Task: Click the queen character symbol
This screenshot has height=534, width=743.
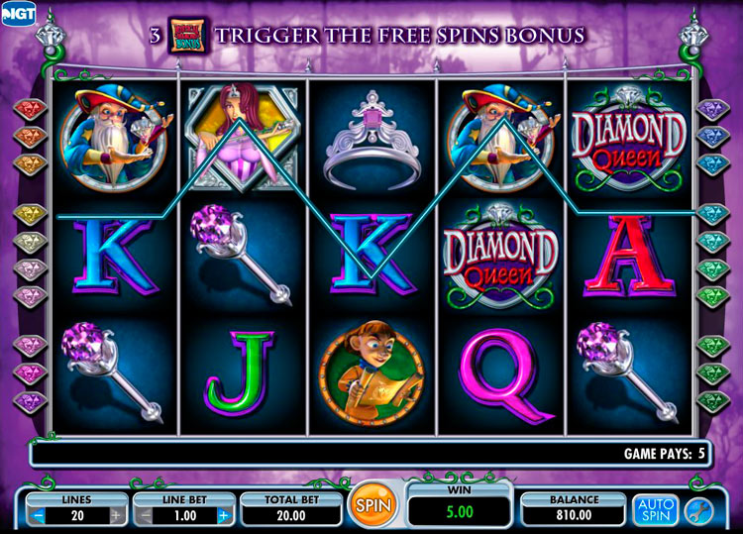Action: coord(242,137)
